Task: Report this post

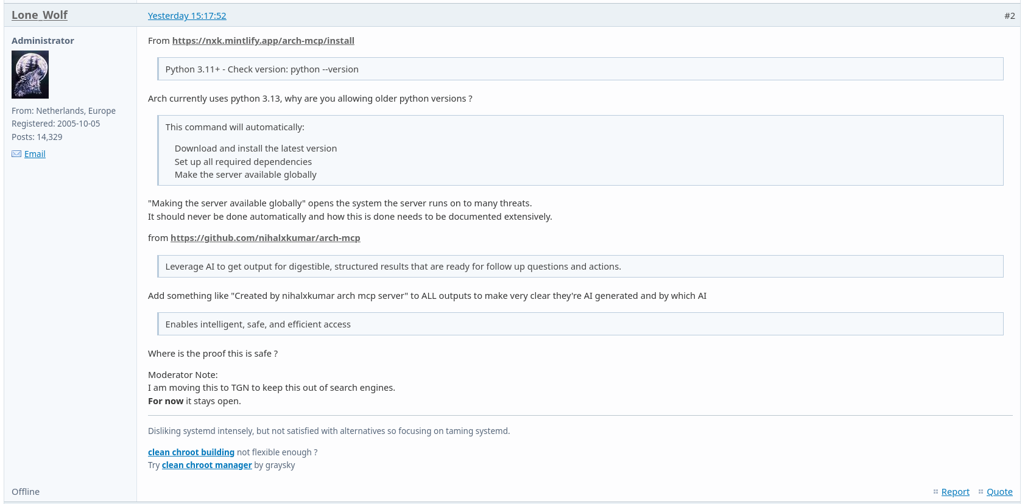Action: (x=955, y=492)
